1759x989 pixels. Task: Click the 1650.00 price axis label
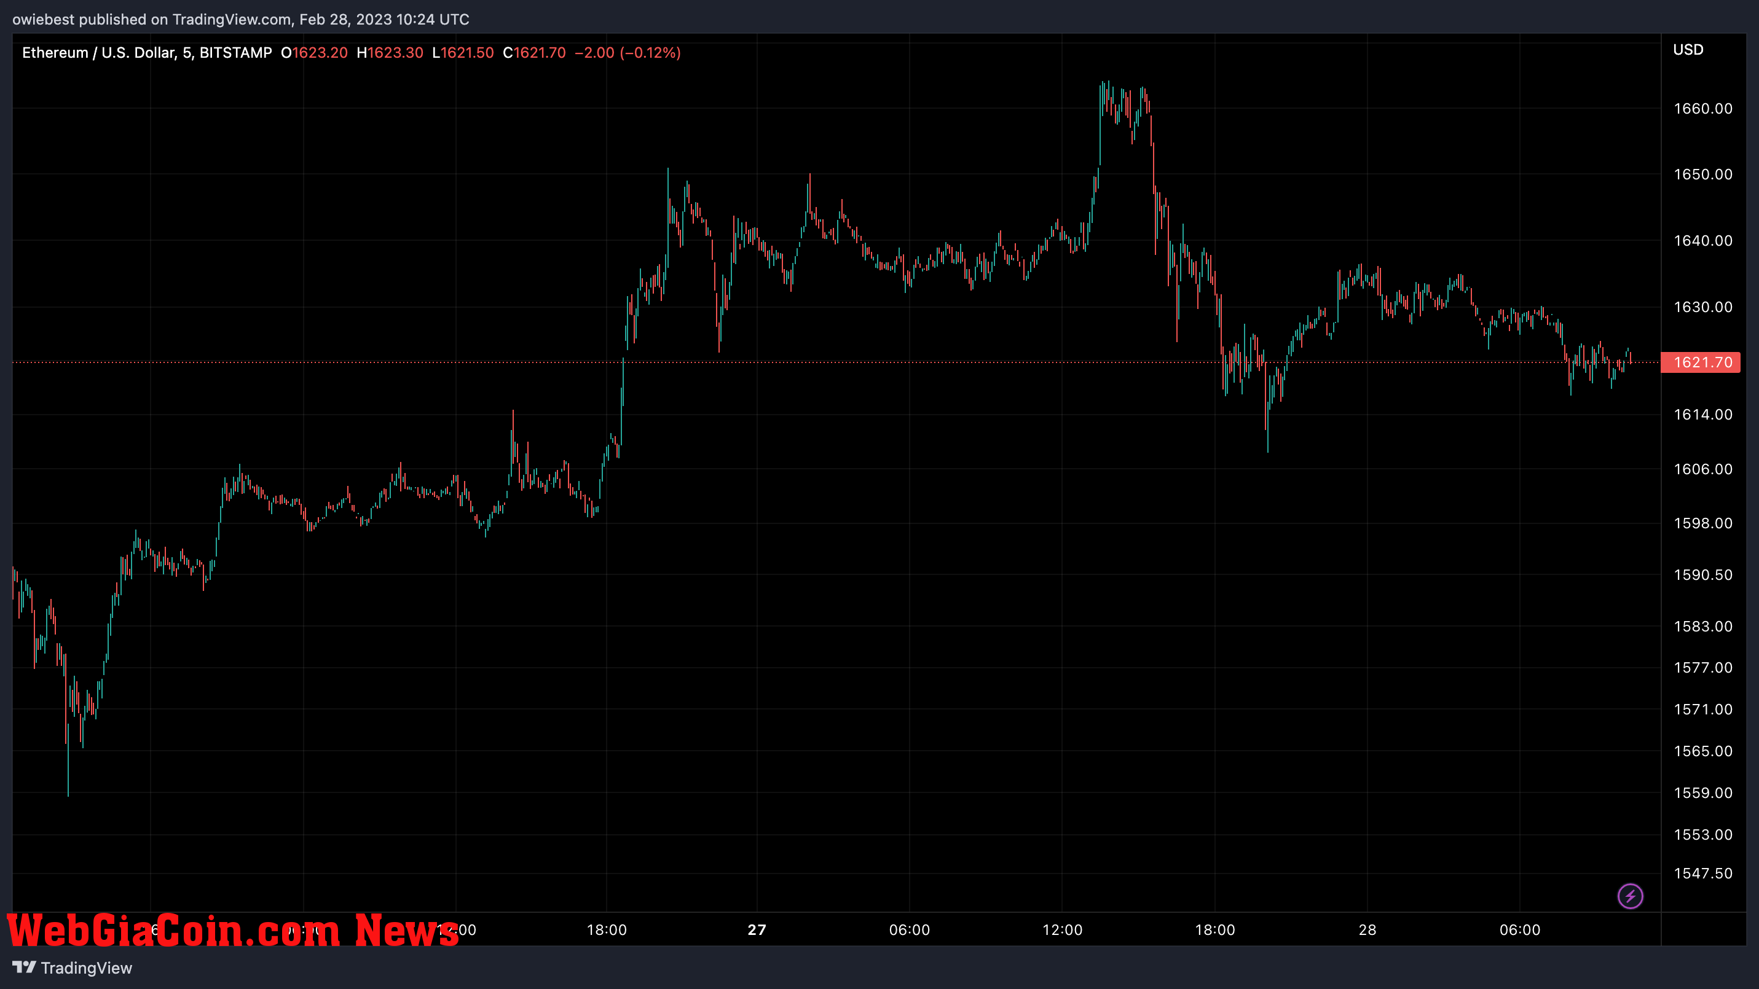point(1703,174)
